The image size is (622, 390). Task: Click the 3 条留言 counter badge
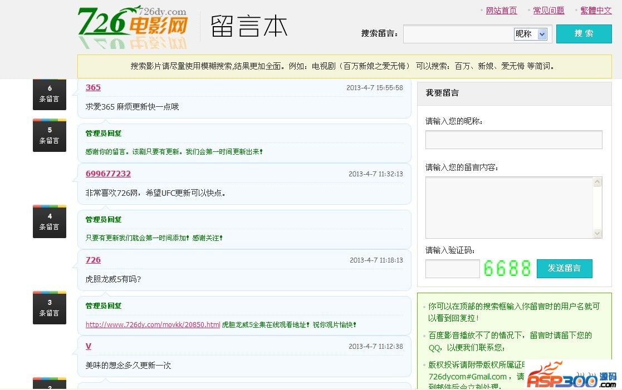[x=50, y=308]
